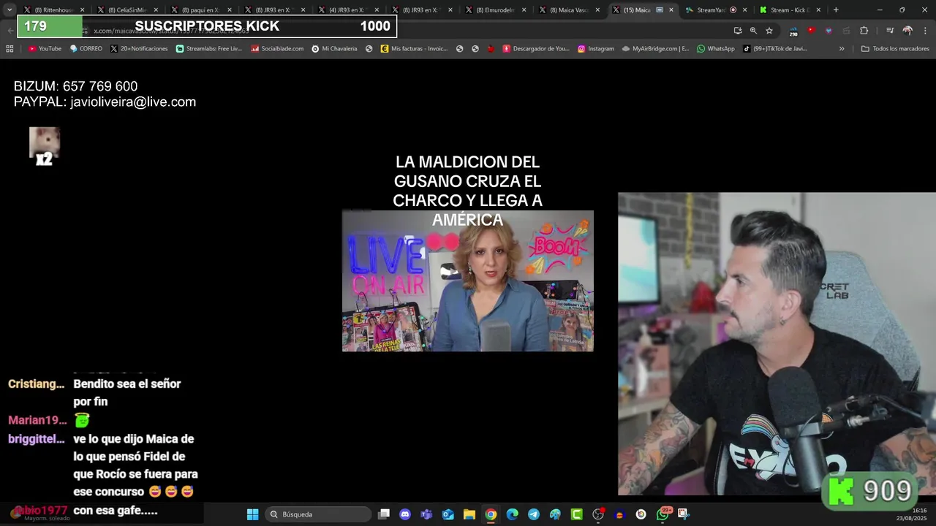Viewport: 936px width, 526px height.
Task: Open Google Chrome from the taskbar
Action: (491, 514)
